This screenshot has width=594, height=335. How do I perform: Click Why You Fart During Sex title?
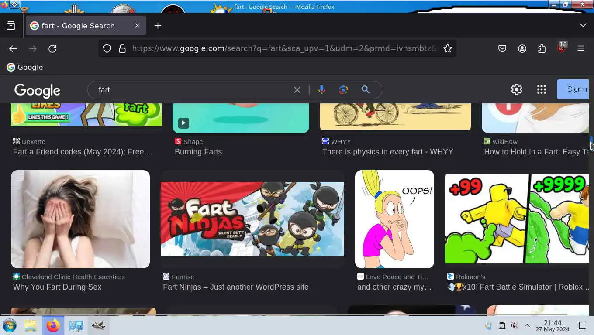coord(57,287)
